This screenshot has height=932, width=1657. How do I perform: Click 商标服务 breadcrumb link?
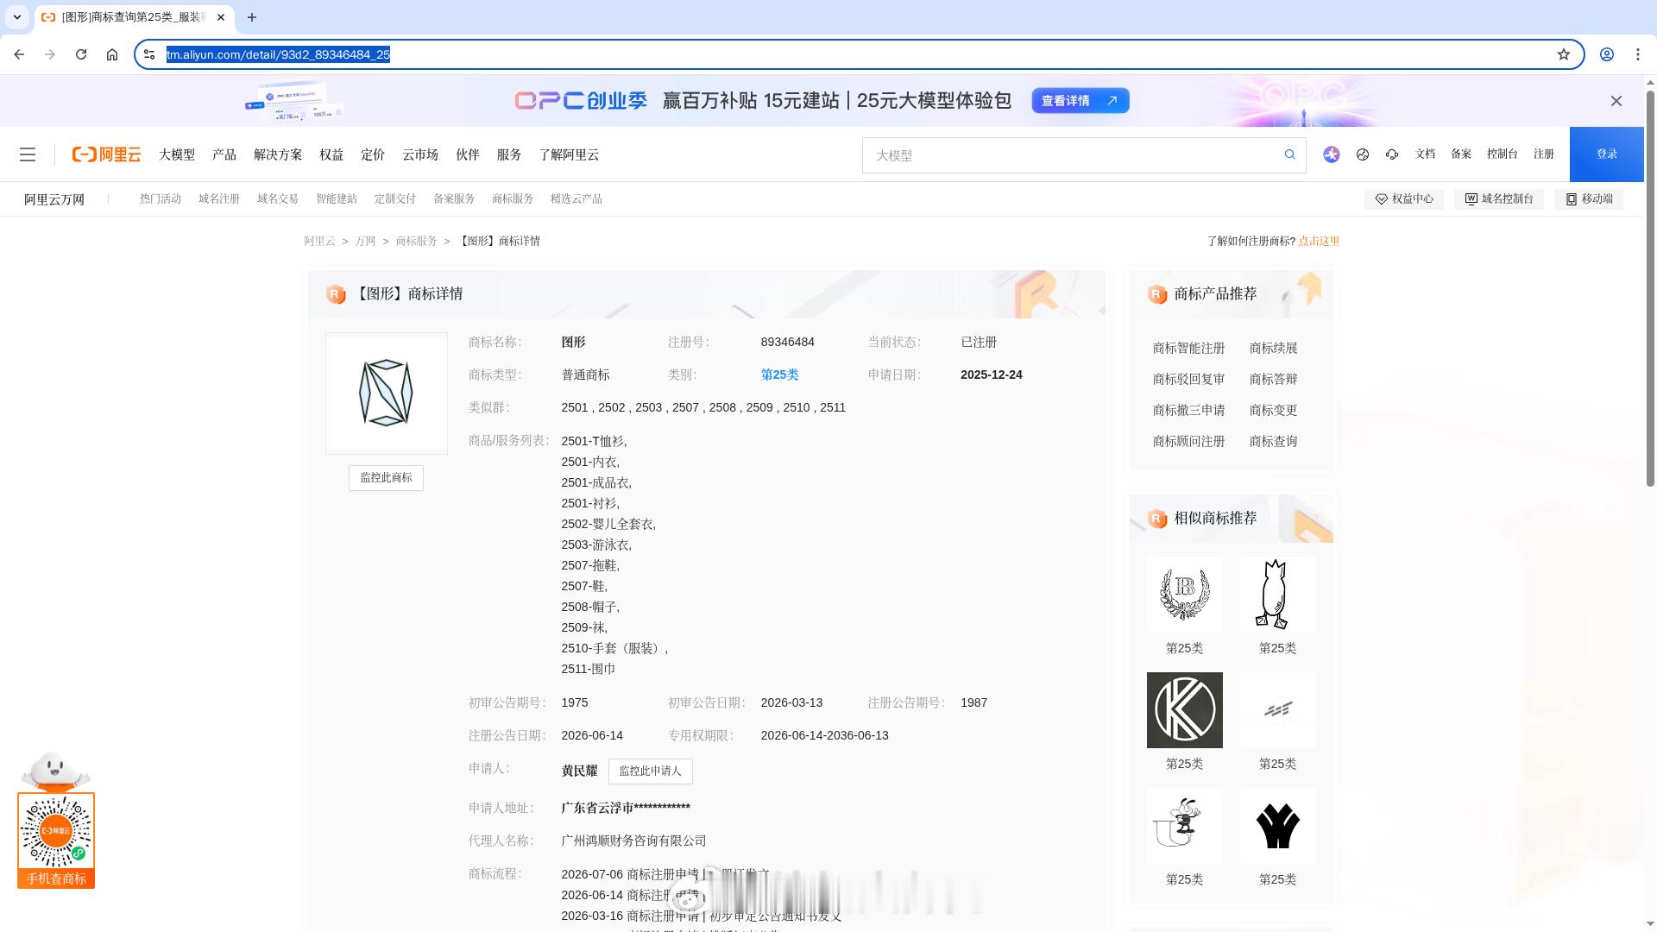click(x=417, y=241)
